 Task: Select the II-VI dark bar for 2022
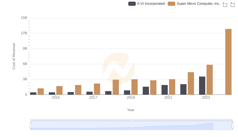(183, 89)
